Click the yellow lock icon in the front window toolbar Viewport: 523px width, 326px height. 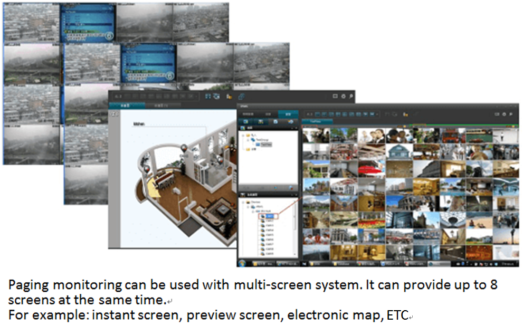[x=405, y=114]
